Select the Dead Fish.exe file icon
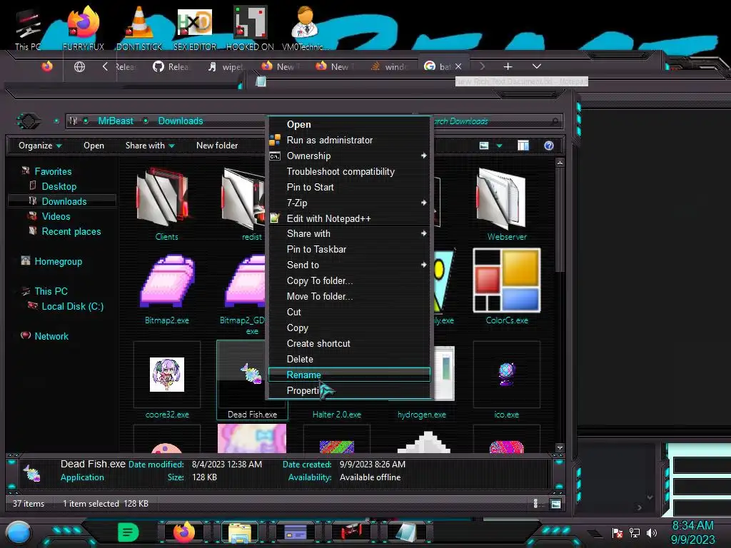Screen dimensions: 731x548 coord(251,374)
